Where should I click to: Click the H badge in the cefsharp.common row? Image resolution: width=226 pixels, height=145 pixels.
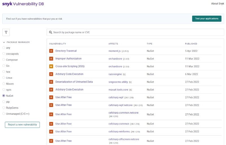coord(51,124)
